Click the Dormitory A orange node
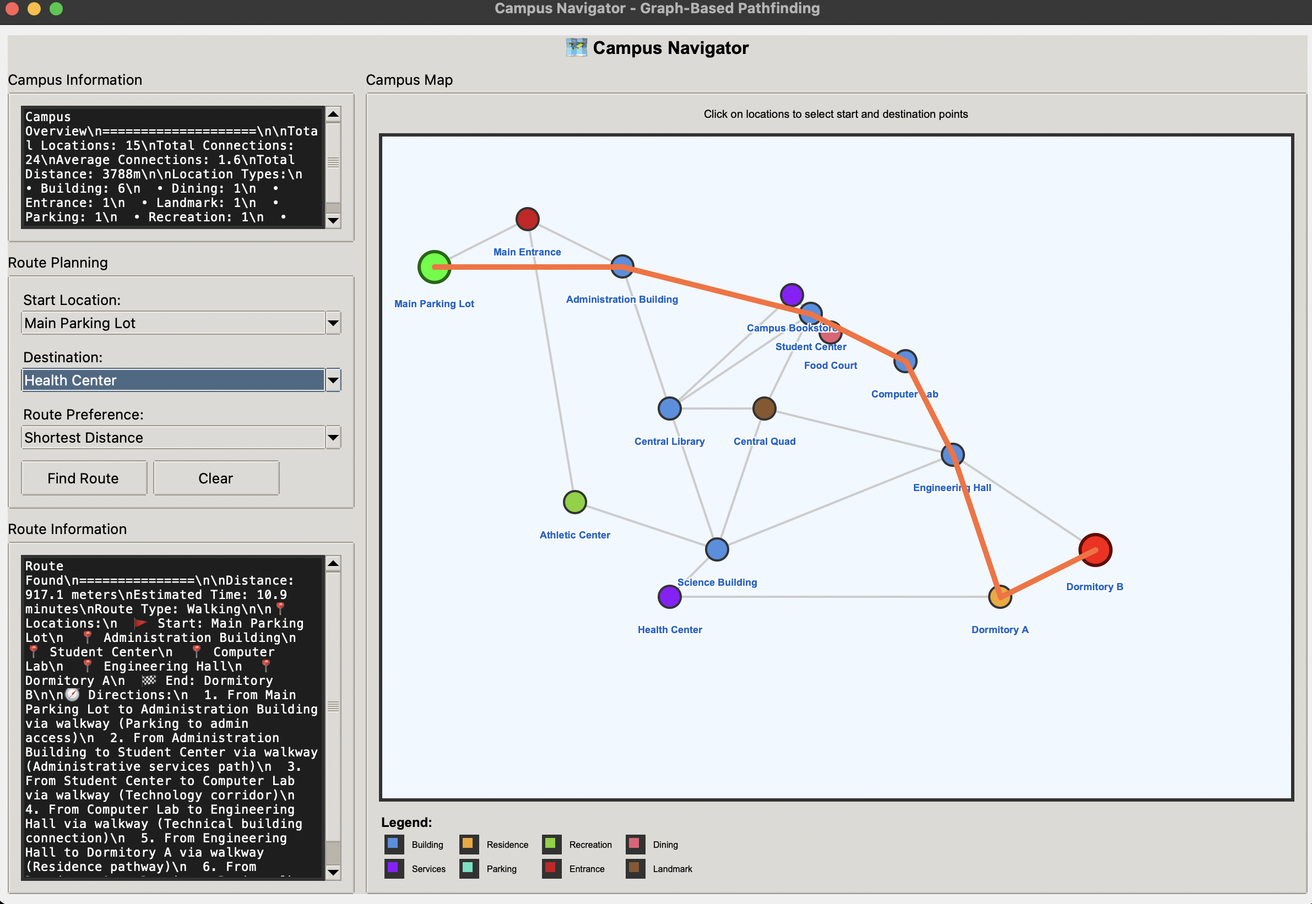This screenshot has height=904, width=1312. point(1000,597)
